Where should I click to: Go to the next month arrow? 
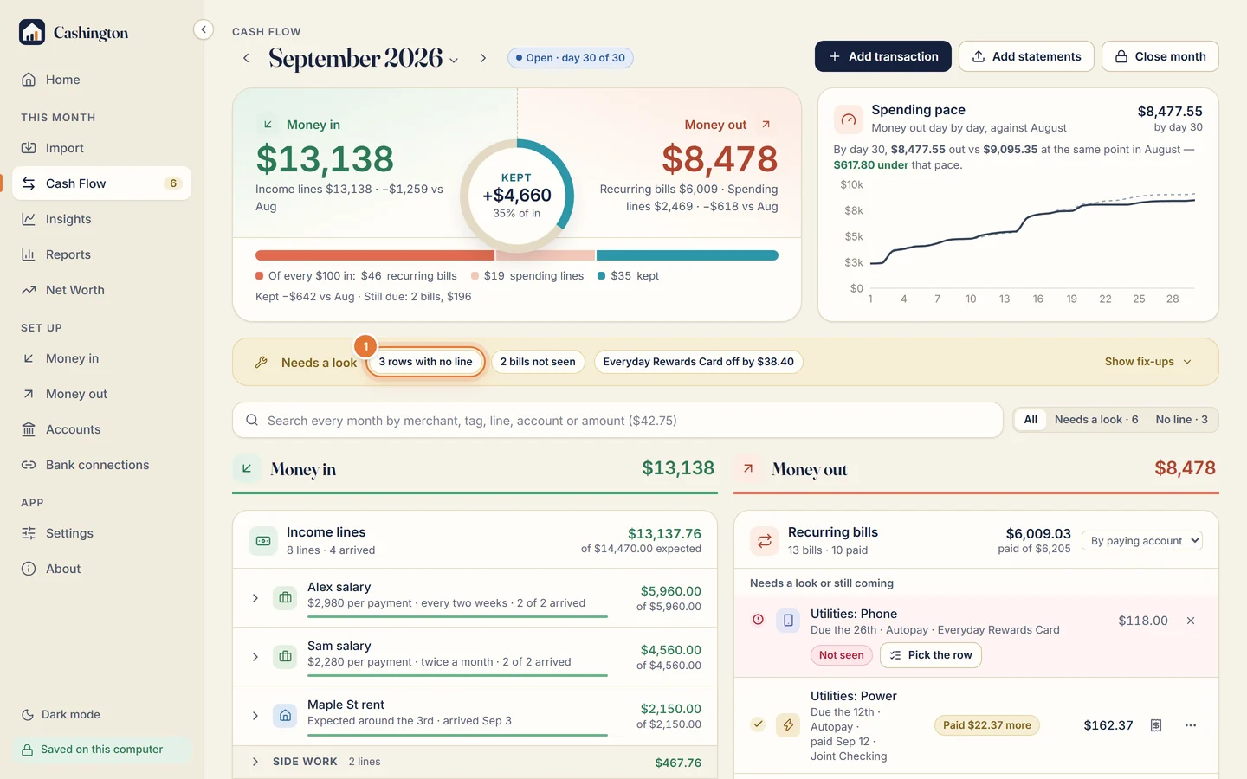[x=483, y=58]
